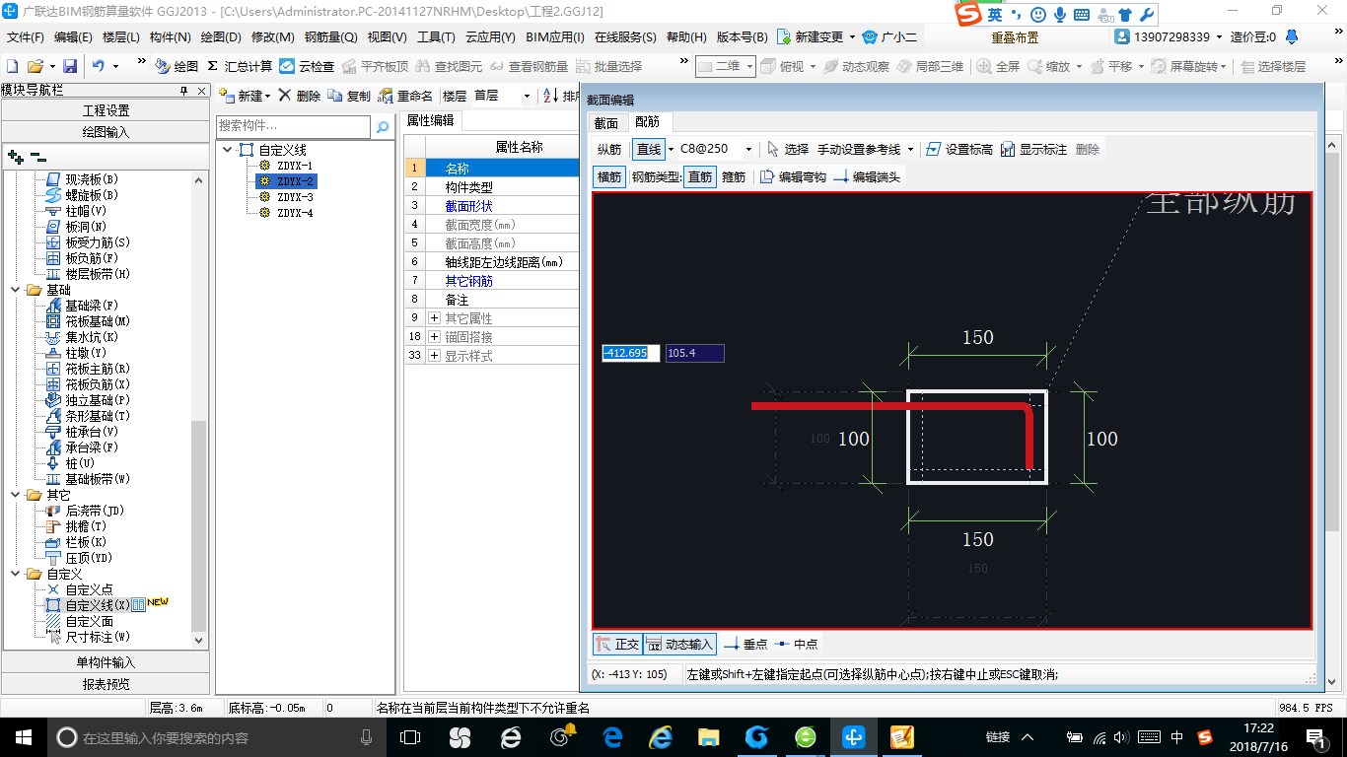The height and width of the screenshot is (757, 1347).
Task: Switch to the 截面 tab
Action: 605,122
